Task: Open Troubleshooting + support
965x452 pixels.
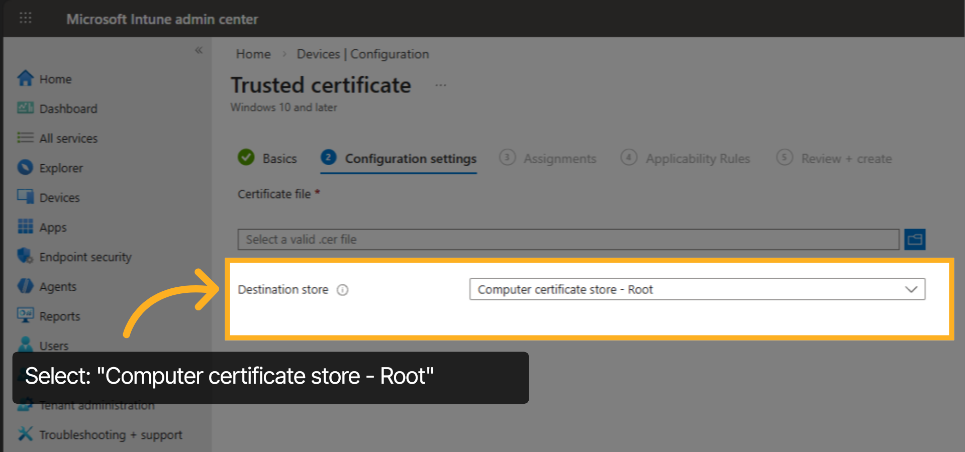Action: (25, 434)
